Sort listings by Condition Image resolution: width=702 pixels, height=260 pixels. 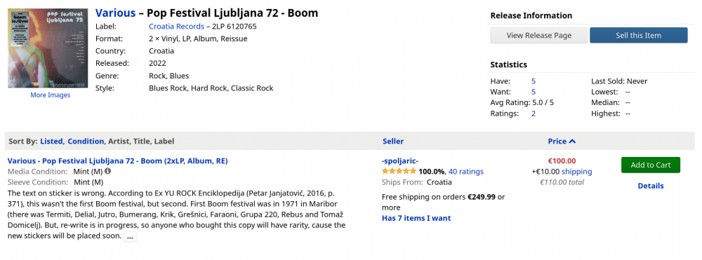tap(86, 141)
